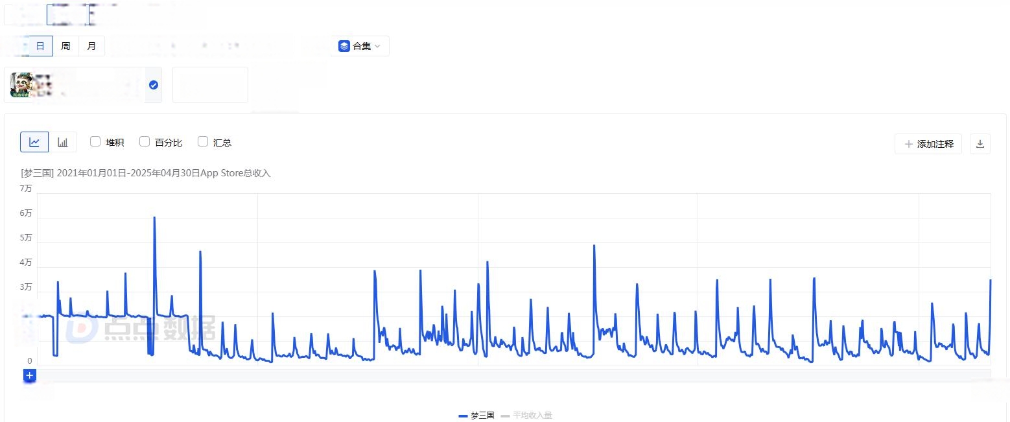Click the '5万' y-axis label
Image resolution: width=1010 pixels, height=422 pixels.
tap(26, 237)
